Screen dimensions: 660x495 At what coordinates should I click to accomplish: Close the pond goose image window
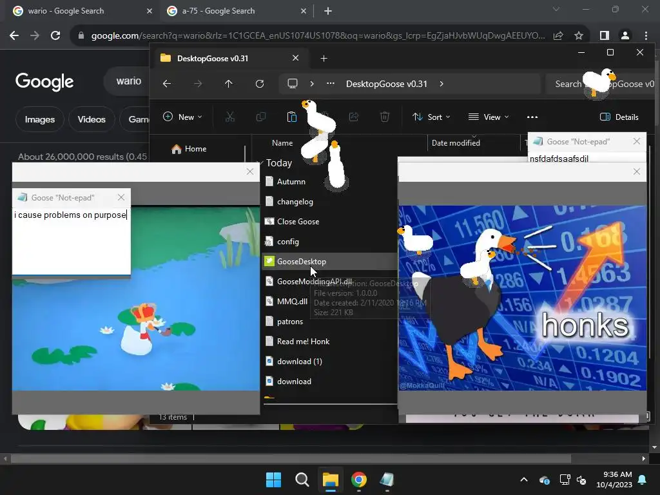pyautogui.click(x=250, y=171)
